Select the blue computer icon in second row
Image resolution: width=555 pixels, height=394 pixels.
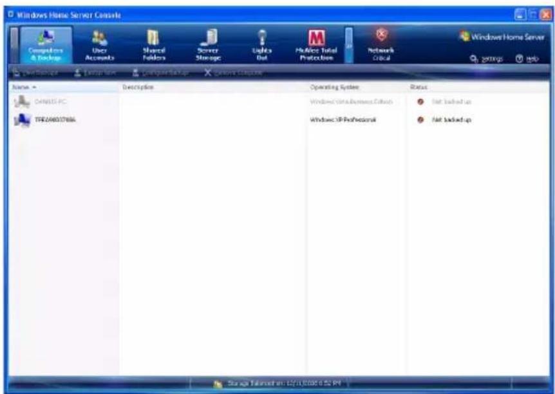point(22,120)
